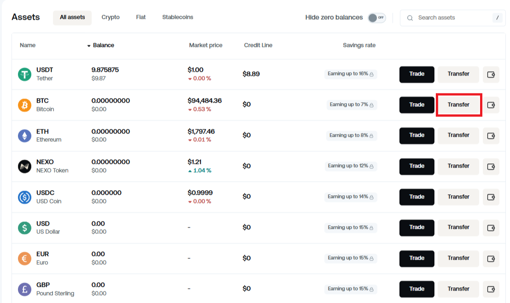The image size is (510, 303).
Task: Sort by the Balance column arrow
Action: point(89,46)
